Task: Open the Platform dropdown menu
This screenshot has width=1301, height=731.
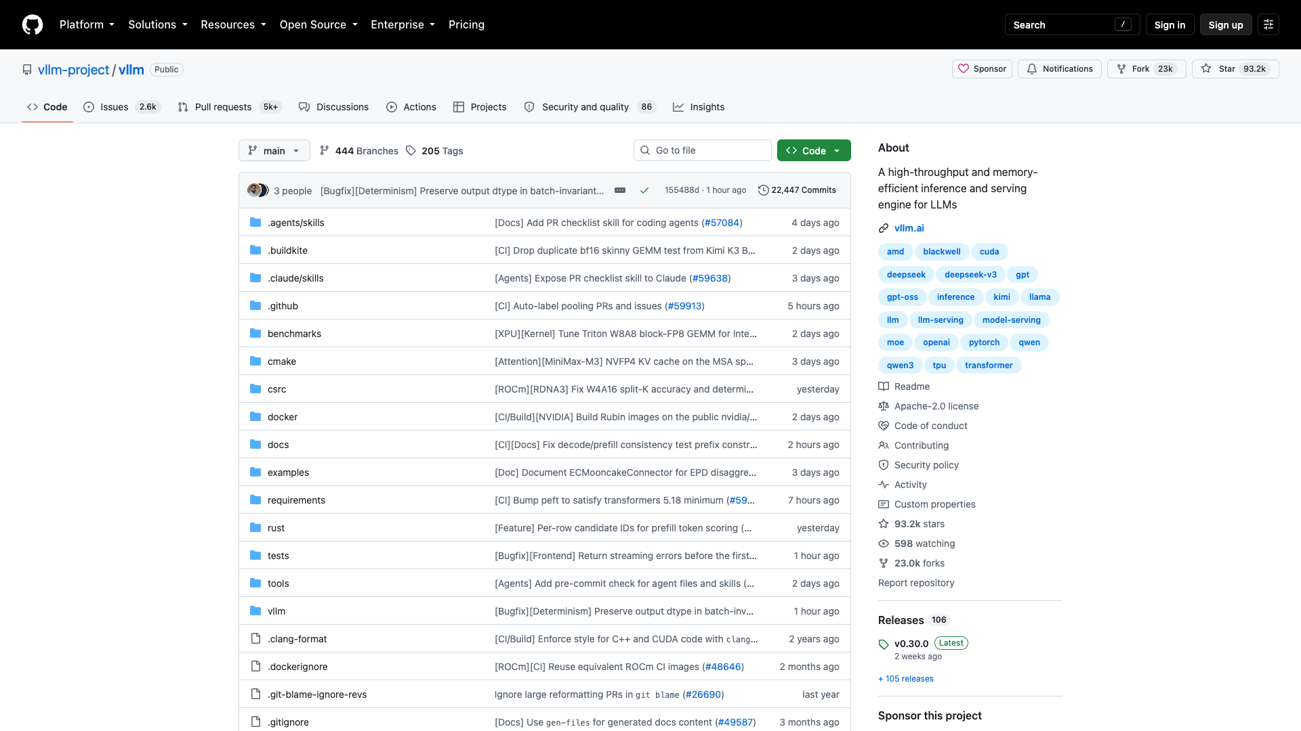Action: (87, 24)
